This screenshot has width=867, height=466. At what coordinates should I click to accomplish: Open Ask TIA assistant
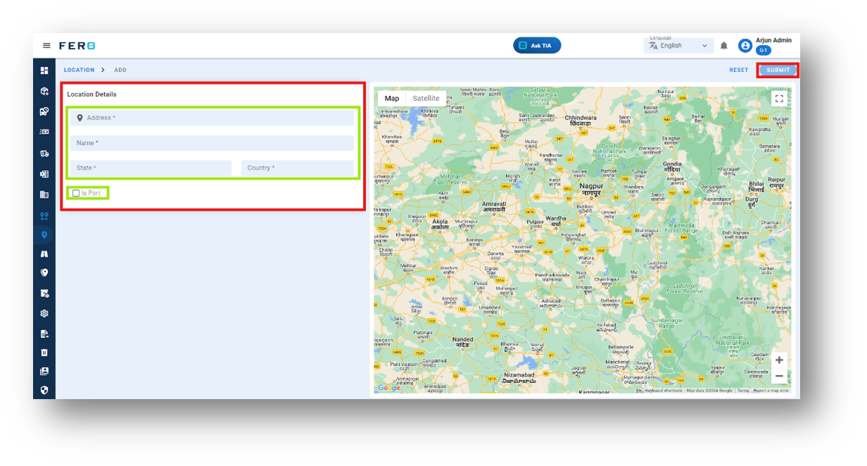click(x=537, y=45)
